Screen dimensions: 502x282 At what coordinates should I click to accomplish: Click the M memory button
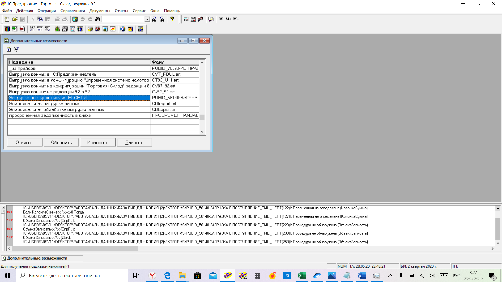click(x=221, y=19)
